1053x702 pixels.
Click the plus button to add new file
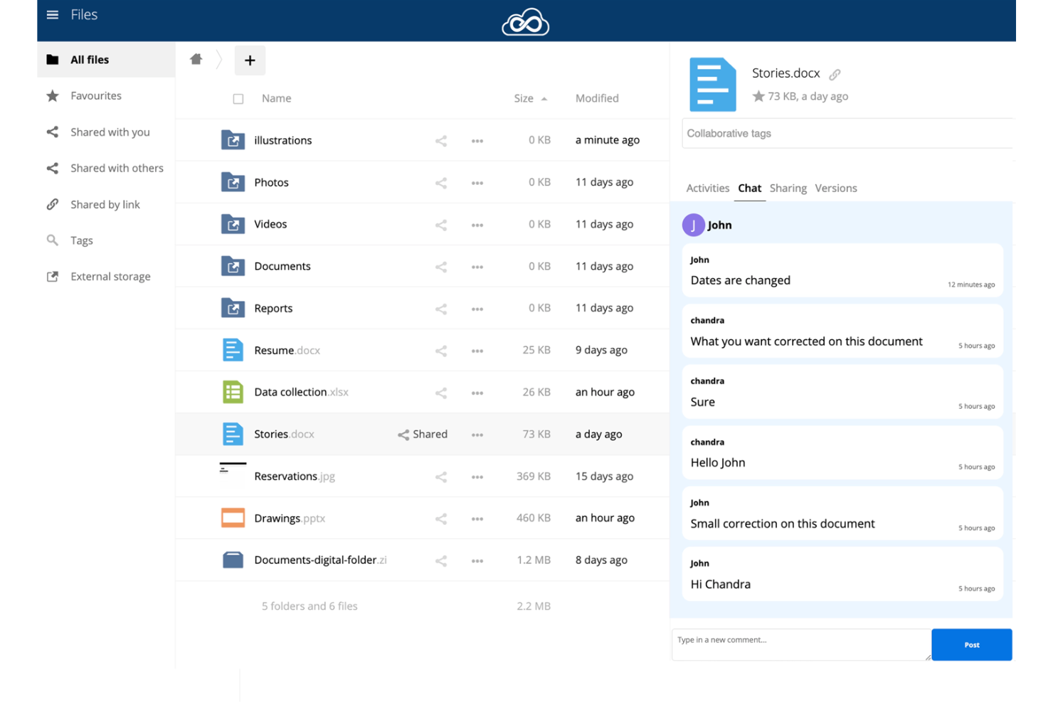pos(250,60)
